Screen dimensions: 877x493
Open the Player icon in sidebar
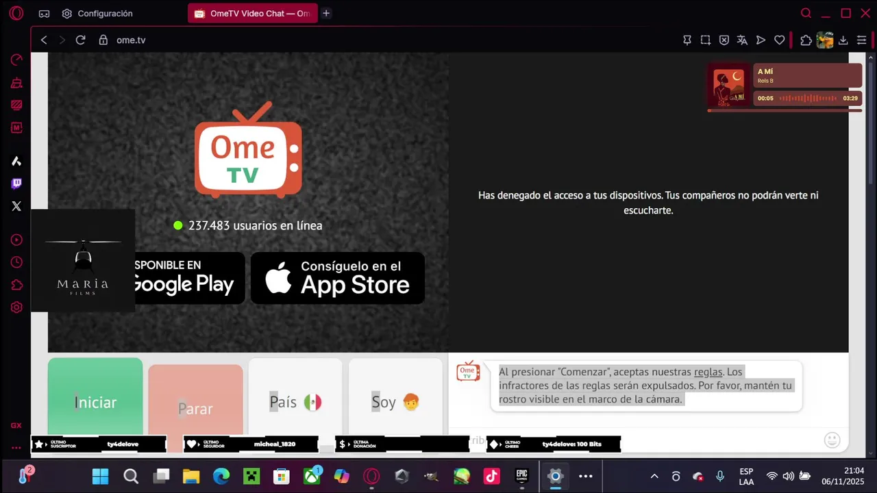[x=16, y=240]
